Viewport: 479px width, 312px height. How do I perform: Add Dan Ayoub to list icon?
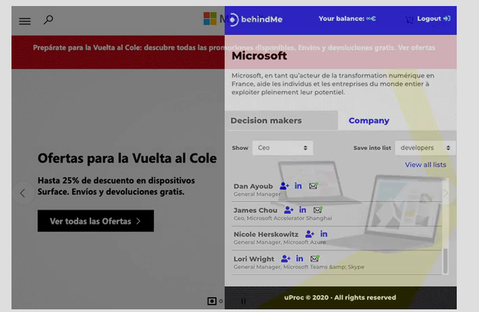(x=284, y=186)
